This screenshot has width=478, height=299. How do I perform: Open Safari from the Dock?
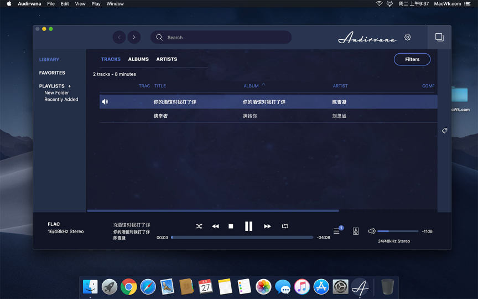click(x=148, y=287)
